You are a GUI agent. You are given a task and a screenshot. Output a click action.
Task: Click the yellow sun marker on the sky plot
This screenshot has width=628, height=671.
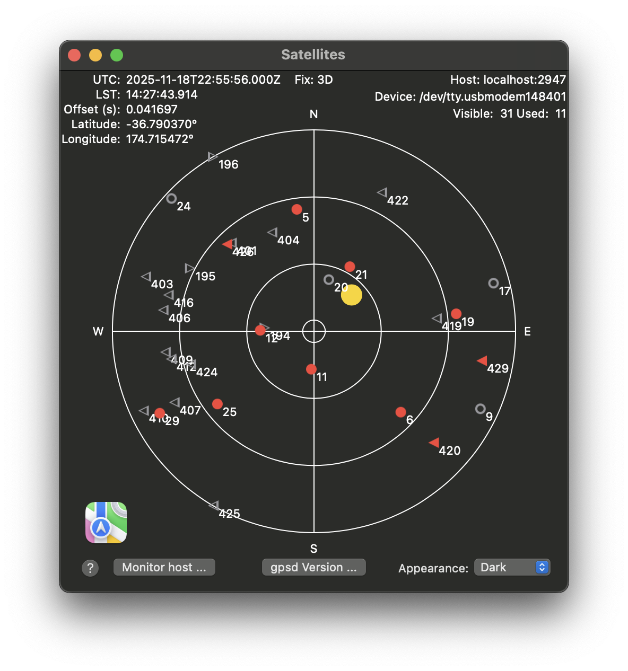coord(351,295)
